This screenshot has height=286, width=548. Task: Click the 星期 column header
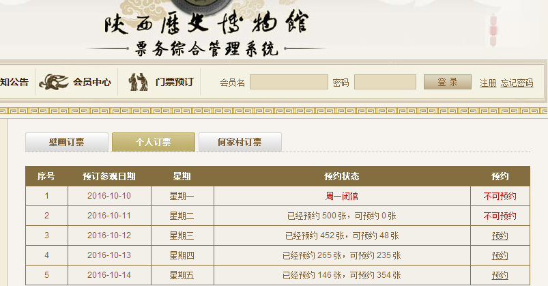point(182,176)
